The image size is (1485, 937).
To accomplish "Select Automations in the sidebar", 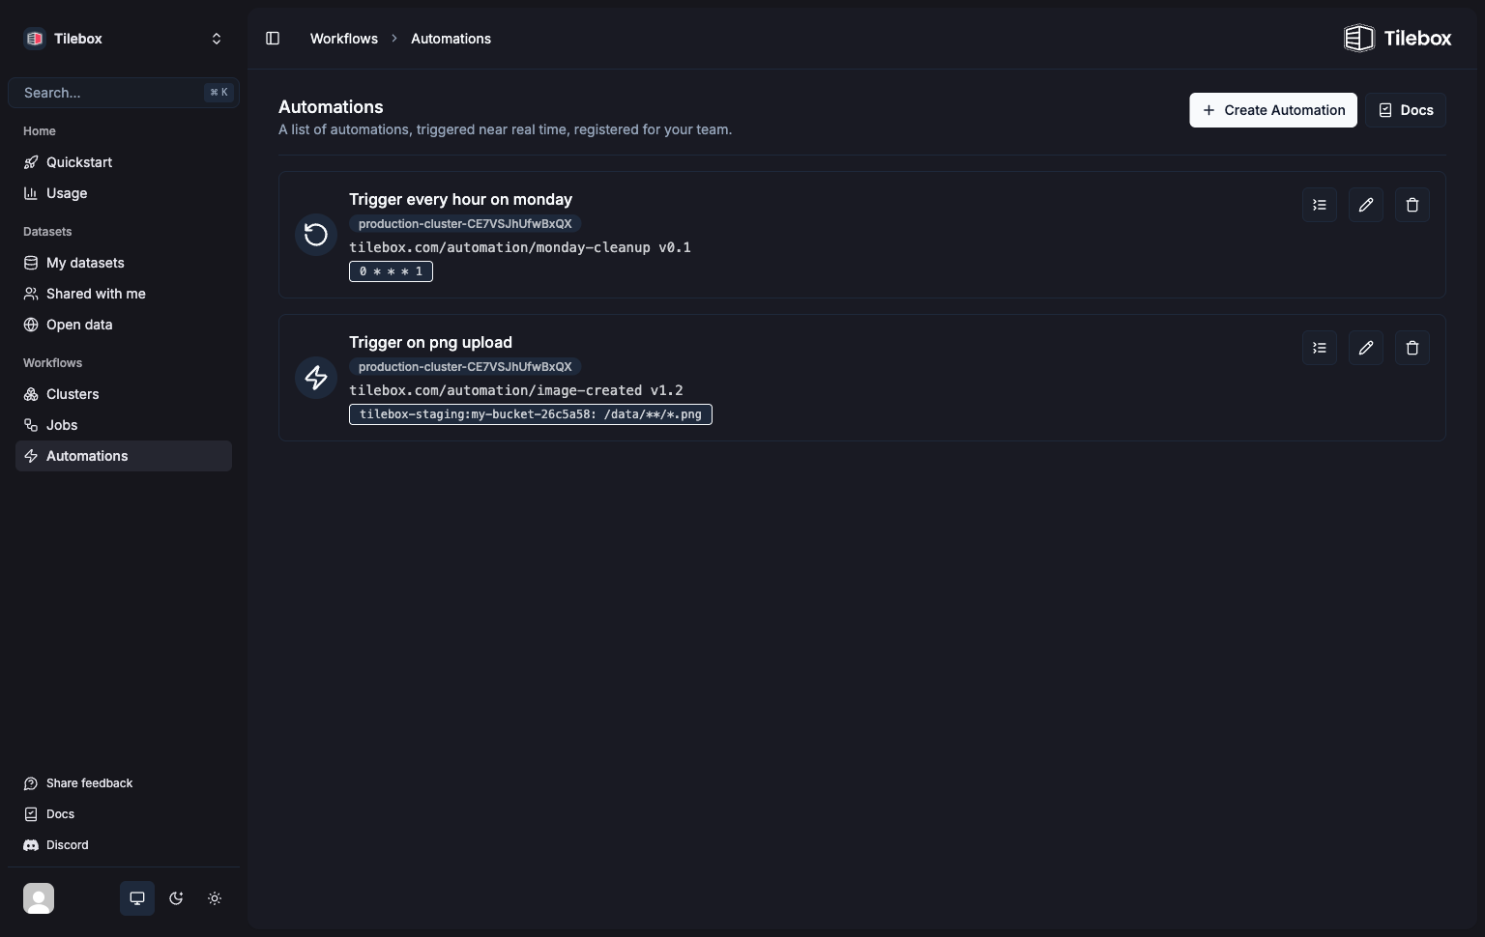I will click(87, 456).
